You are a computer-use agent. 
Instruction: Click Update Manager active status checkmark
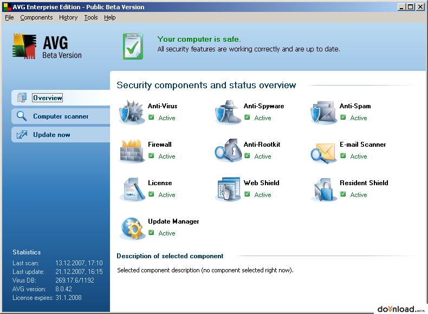click(x=151, y=233)
